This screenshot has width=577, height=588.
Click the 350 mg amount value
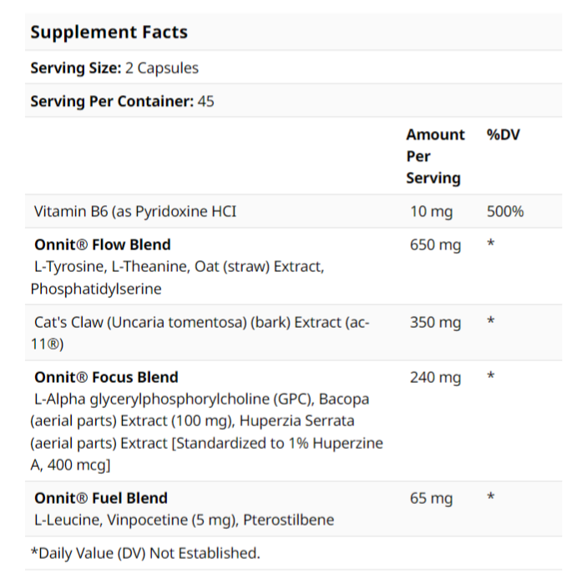pos(435,323)
